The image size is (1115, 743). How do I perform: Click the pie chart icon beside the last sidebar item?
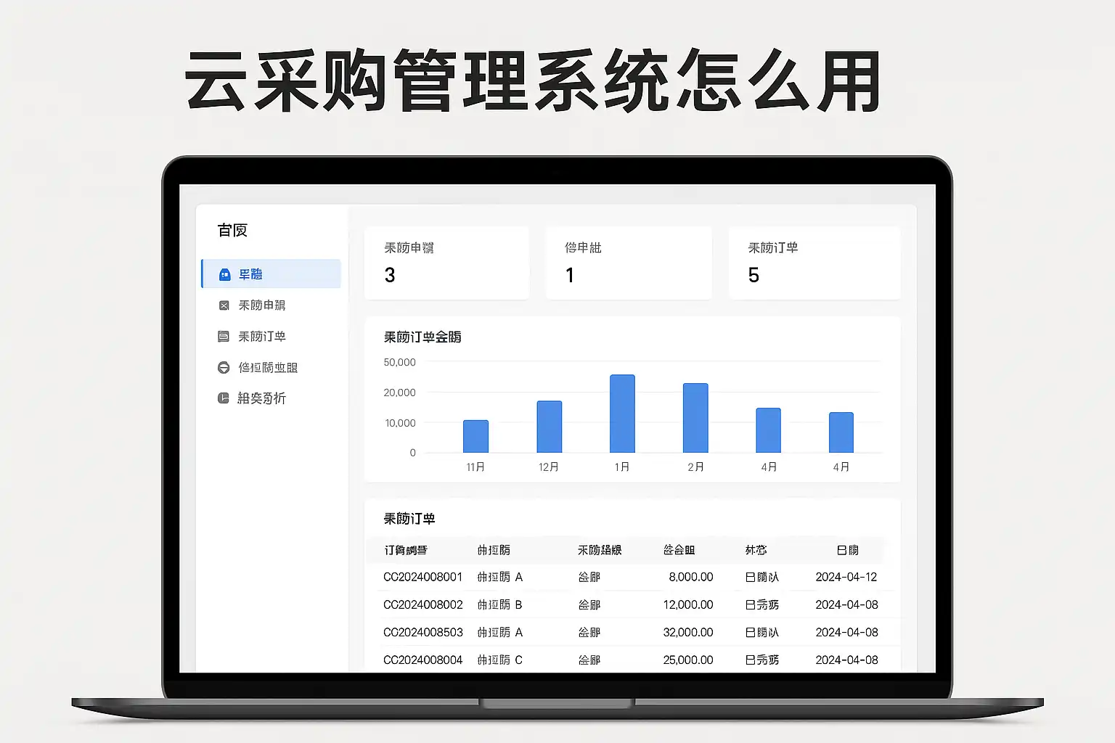click(x=224, y=398)
